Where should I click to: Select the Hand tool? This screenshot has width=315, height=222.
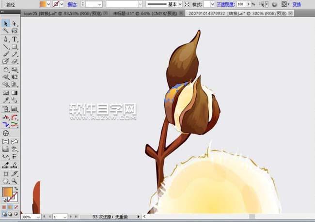coord(6,181)
